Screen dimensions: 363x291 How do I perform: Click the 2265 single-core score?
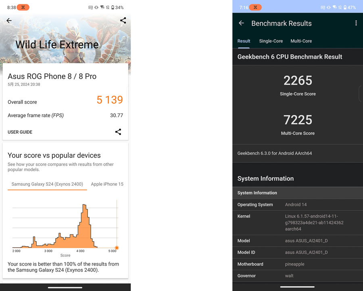tap(298, 80)
